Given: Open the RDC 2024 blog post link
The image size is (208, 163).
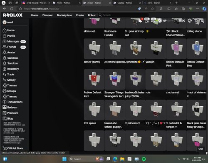Looking at the screenshot, I should (x=14, y=124).
